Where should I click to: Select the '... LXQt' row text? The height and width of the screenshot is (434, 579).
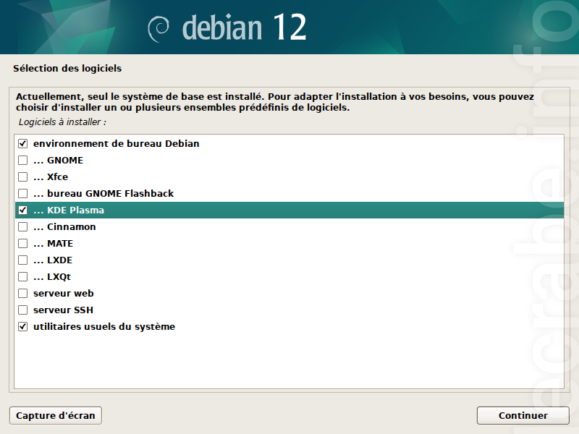point(52,276)
